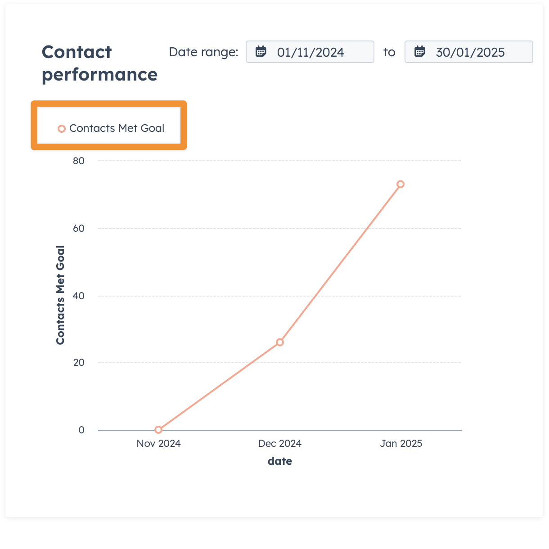Click the Jan 2025 data point marker
The image size is (549, 549).
(x=400, y=184)
